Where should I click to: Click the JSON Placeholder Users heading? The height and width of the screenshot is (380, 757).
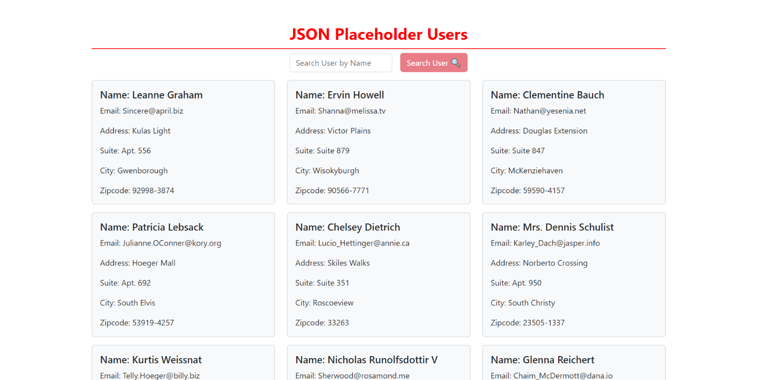click(x=378, y=34)
